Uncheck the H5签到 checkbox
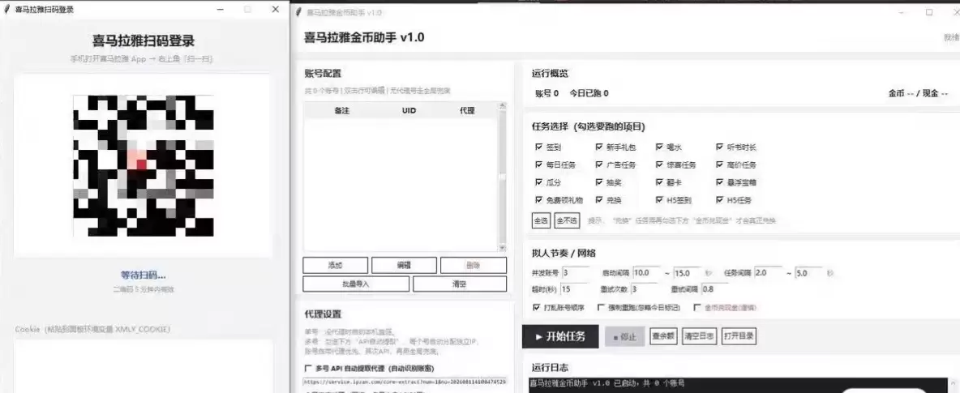Image resolution: width=960 pixels, height=393 pixels. click(x=659, y=199)
